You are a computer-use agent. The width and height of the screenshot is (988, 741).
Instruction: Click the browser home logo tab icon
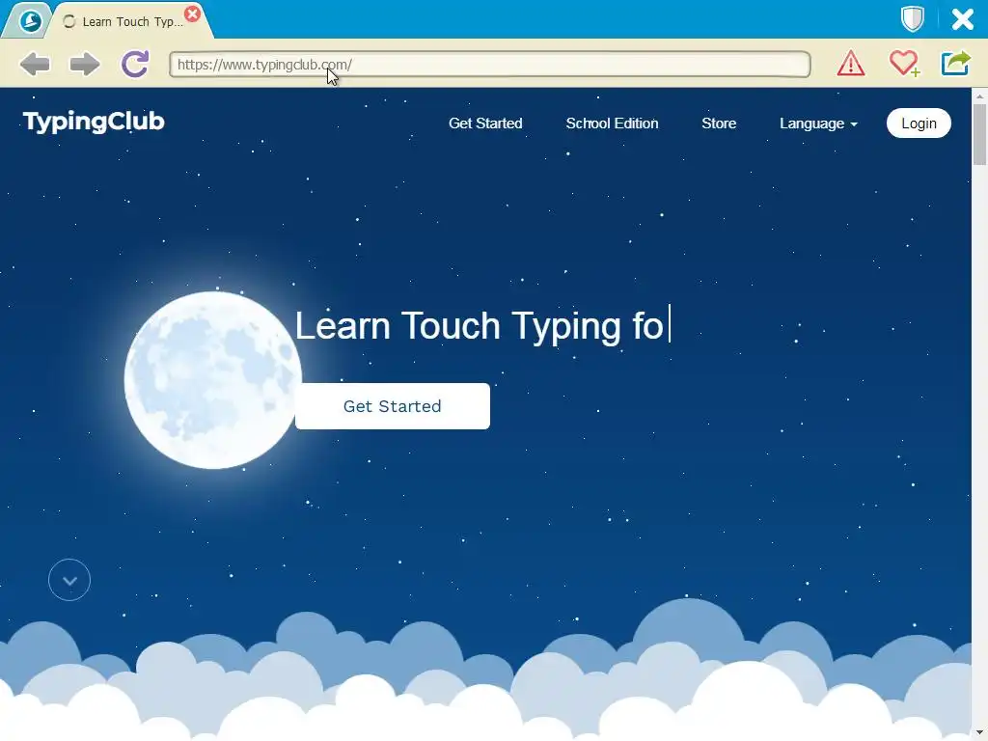(x=30, y=21)
